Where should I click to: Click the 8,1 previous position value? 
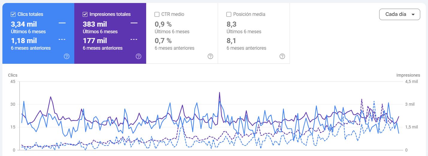[232, 41]
